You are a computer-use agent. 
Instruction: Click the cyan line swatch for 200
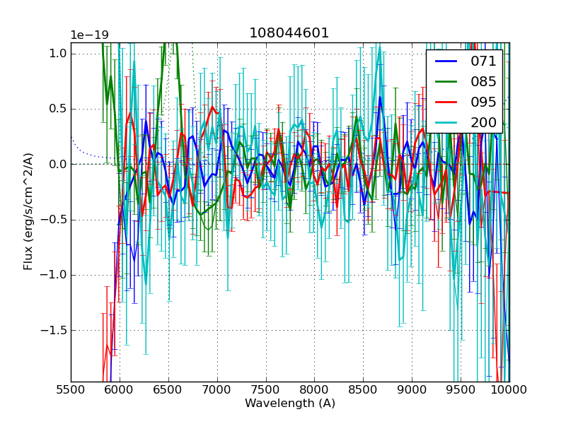click(x=446, y=122)
